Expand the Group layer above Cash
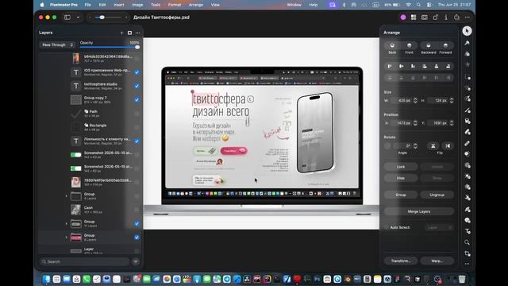508x286 pixels. point(67,196)
